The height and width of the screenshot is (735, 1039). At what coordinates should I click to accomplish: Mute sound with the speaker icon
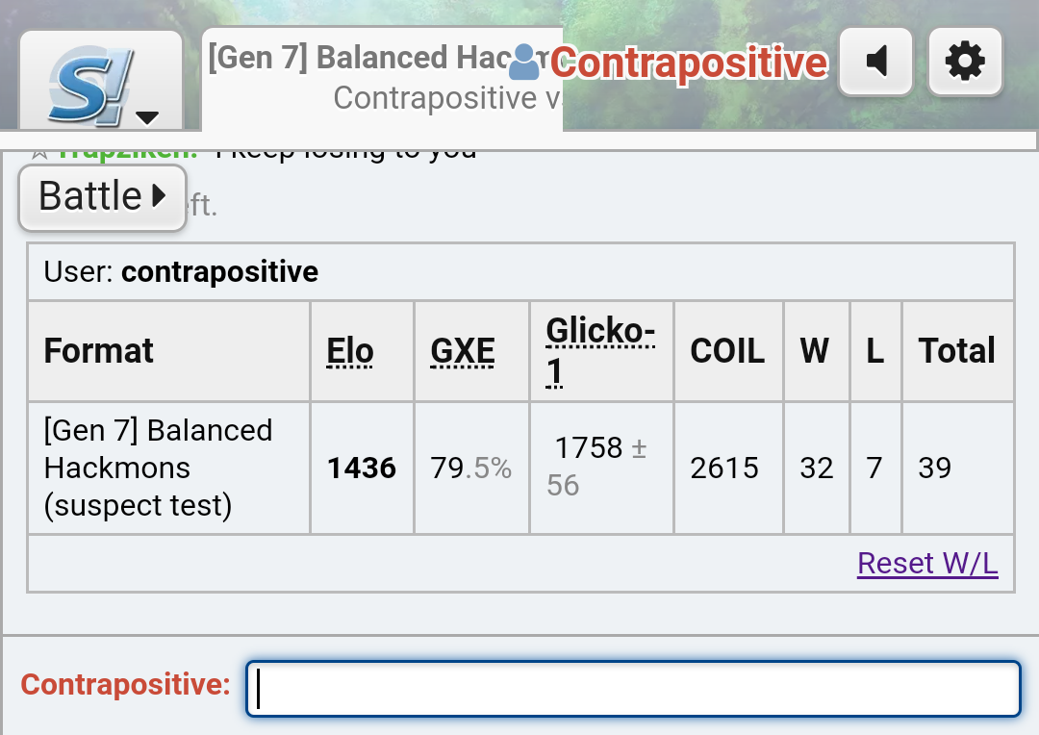[875, 62]
